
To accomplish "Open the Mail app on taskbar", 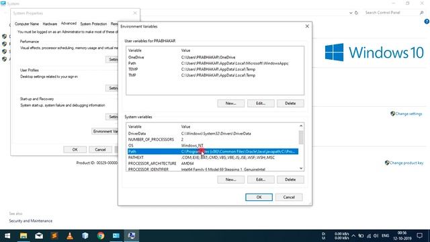I will point(39,236).
